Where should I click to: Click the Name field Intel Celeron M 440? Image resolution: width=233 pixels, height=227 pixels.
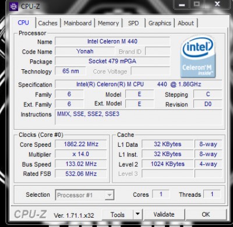tap(112, 41)
